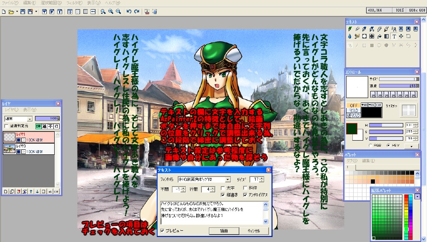Open the dropdown arrow next to Open icon
This screenshot has height=242, width=427.
[17, 12]
